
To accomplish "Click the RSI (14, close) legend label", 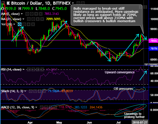I will click(11, 69).
